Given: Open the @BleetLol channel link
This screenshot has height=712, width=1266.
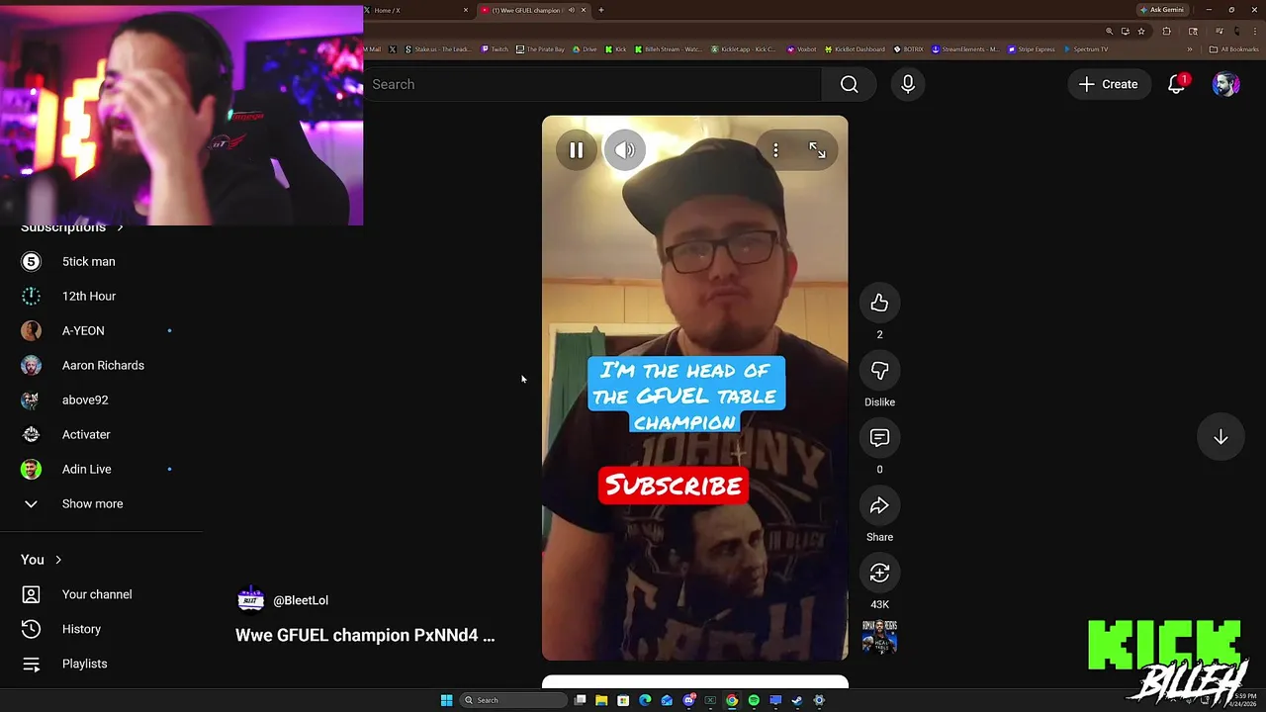Looking at the screenshot, I should point(301,600).
